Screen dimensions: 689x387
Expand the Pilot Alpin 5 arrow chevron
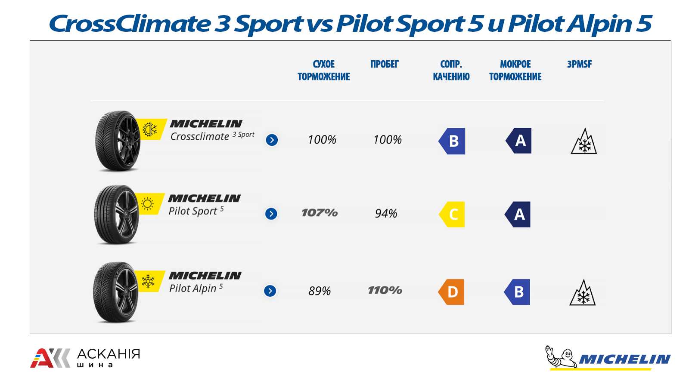point(270,291)
